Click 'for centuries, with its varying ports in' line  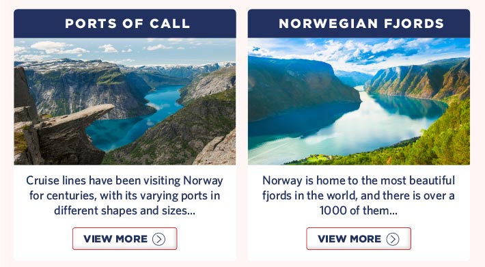[x=124, y=195]
